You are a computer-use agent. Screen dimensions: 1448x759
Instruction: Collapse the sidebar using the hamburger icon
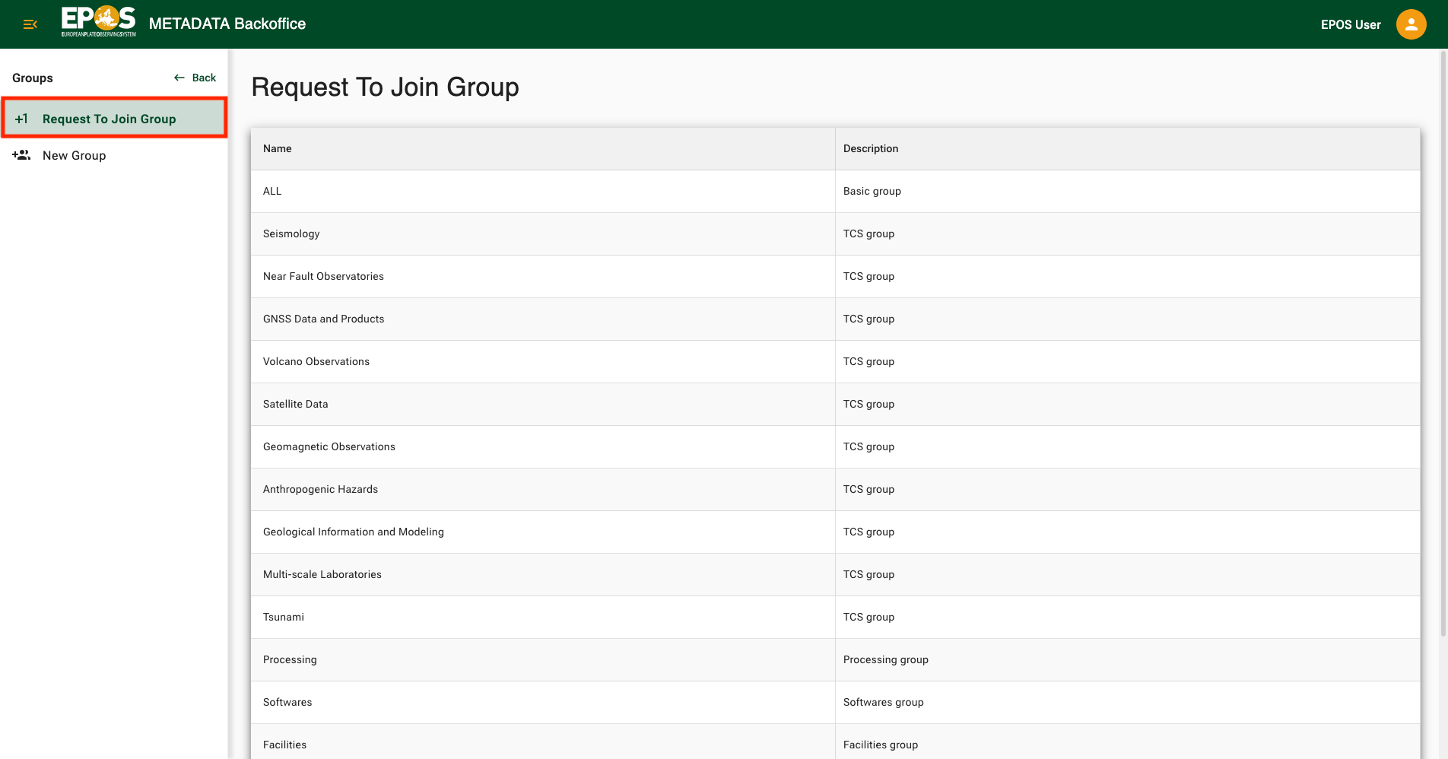click(x=30, y=24)
